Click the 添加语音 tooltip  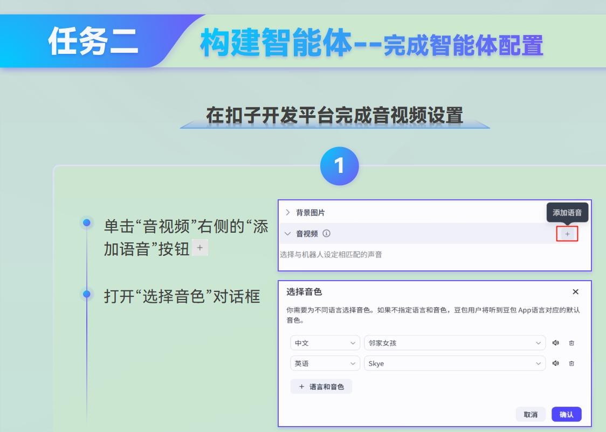[567, 212]
